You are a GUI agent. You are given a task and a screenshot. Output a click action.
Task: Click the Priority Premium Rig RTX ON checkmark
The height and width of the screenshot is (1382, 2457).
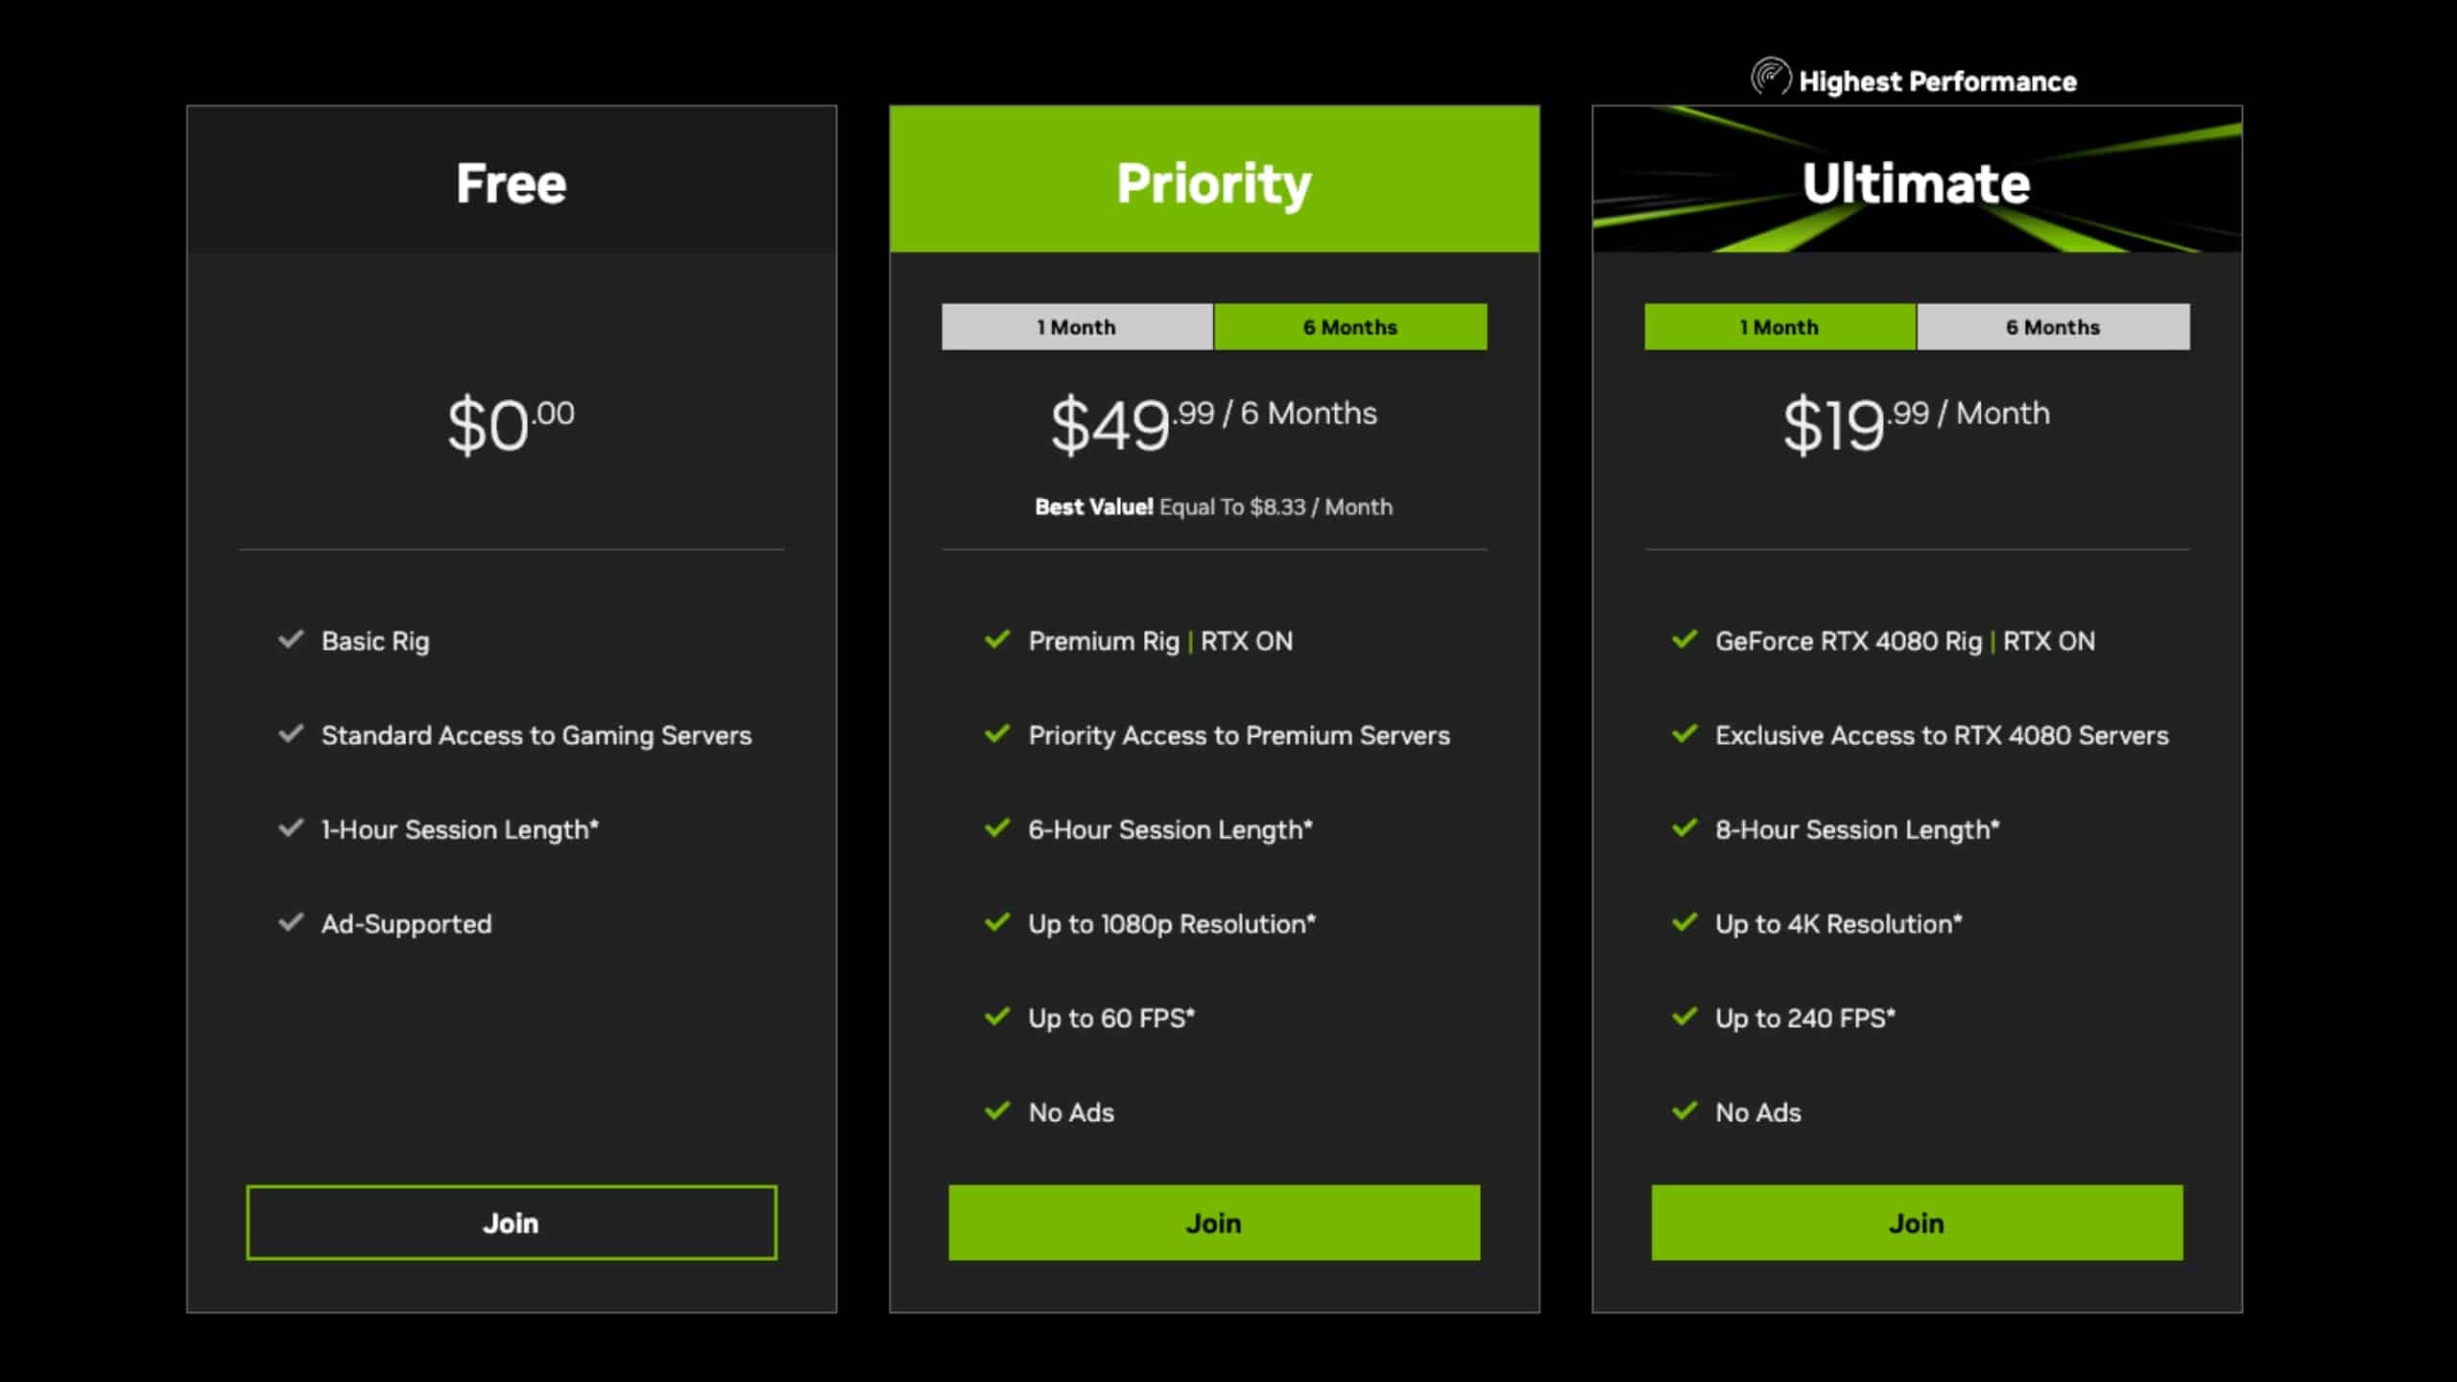(x=995, y=639)
